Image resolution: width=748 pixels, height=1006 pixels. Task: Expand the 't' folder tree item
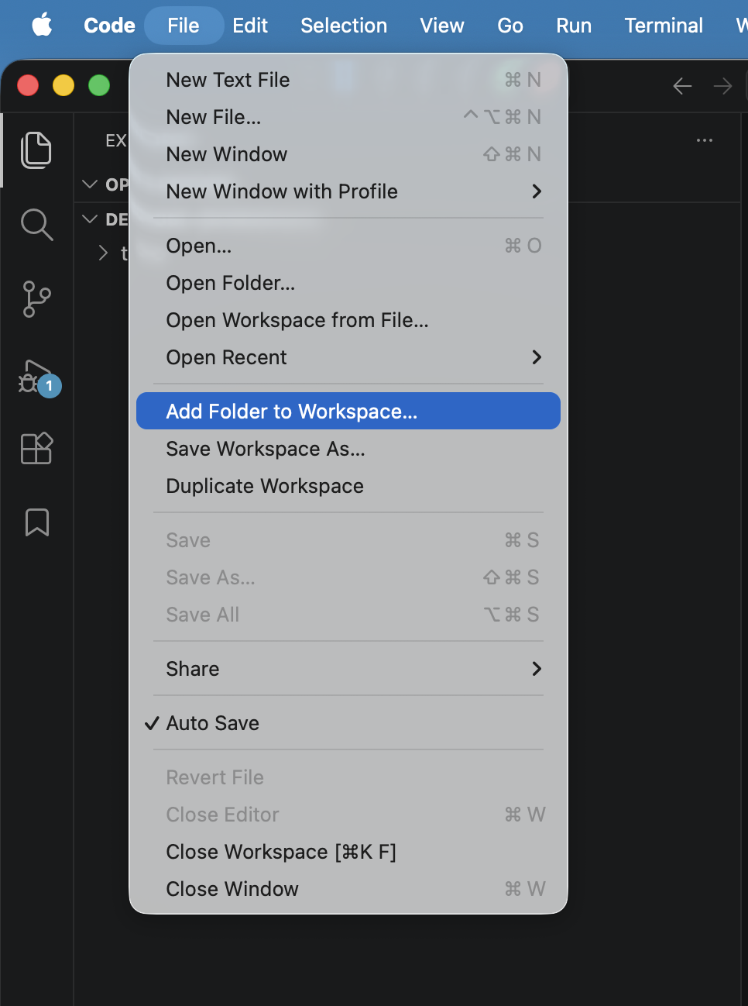tap(103, 253)
